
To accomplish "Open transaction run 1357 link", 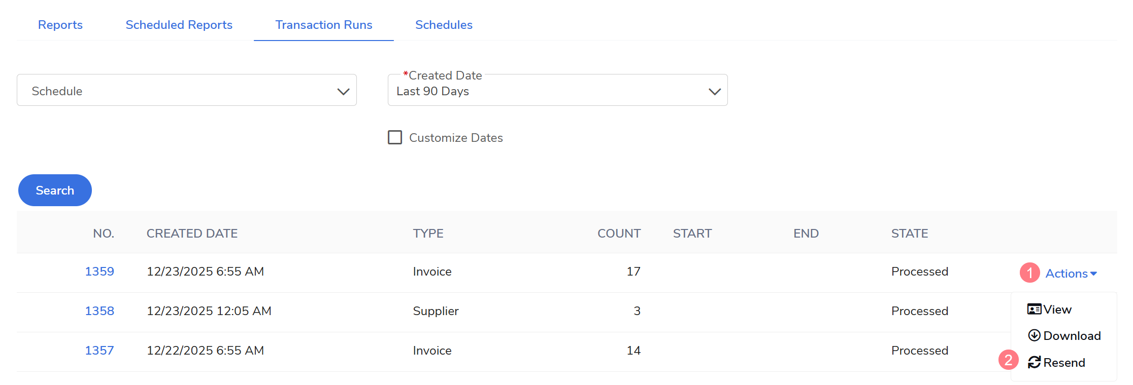I will coord(99,351).
